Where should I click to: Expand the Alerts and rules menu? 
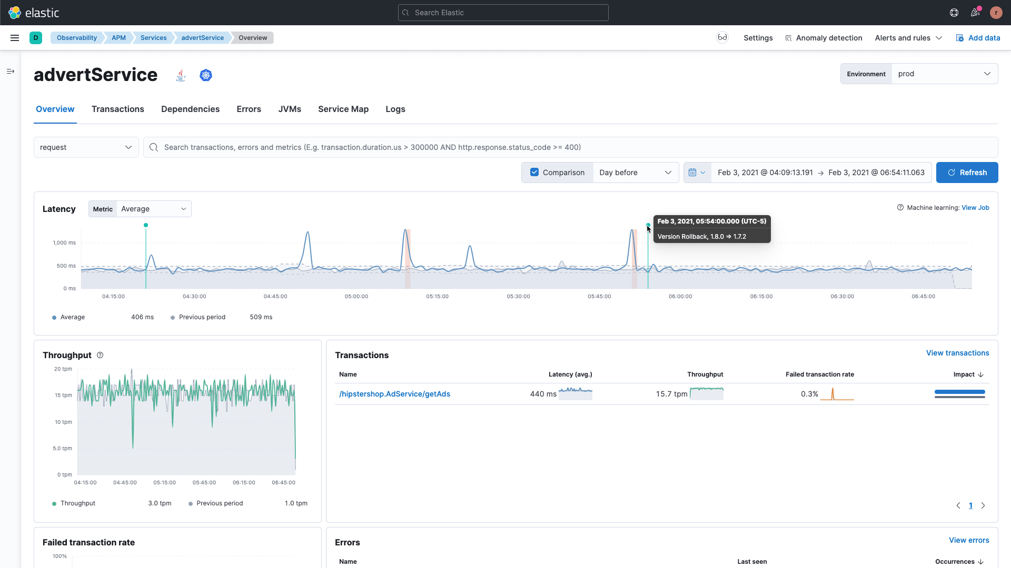tap(908, 38)
